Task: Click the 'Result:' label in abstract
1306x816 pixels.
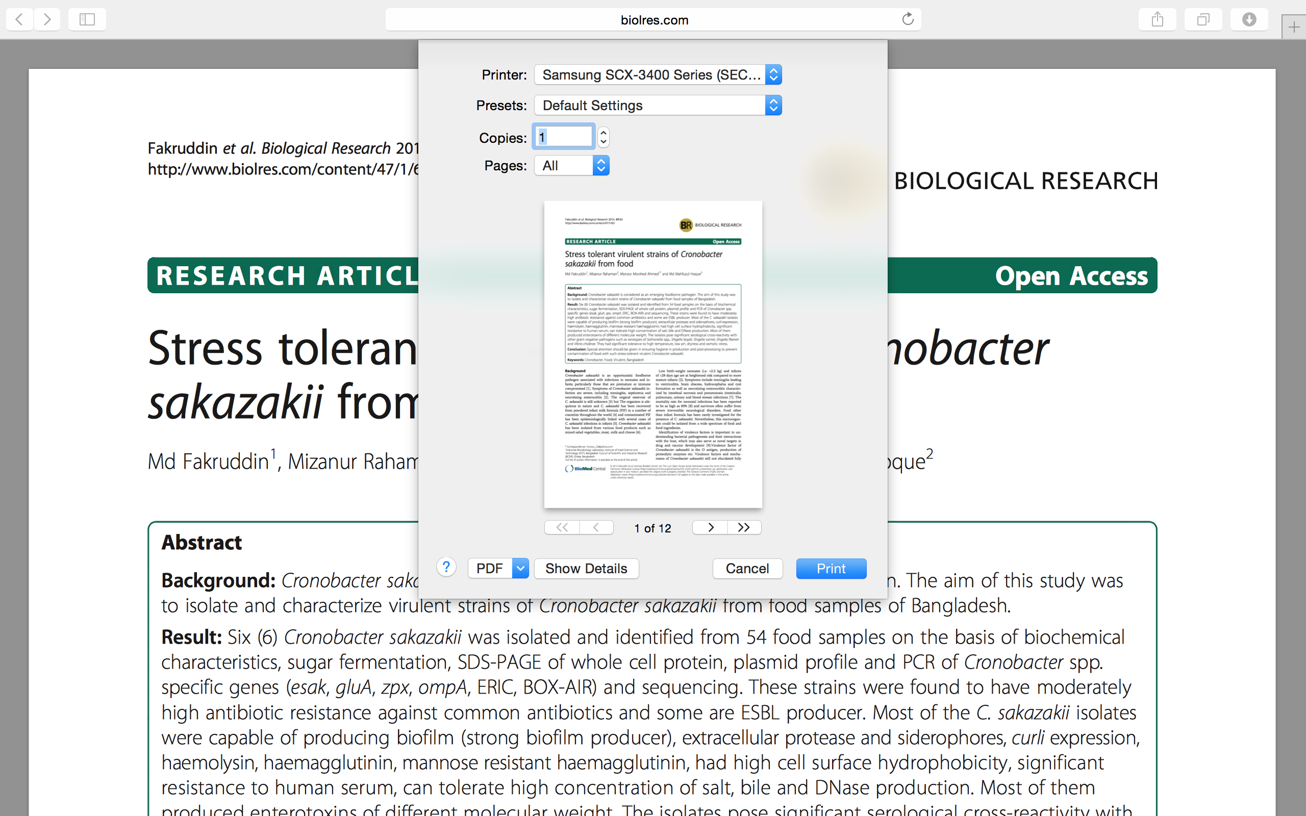Action: coord(192,637)
